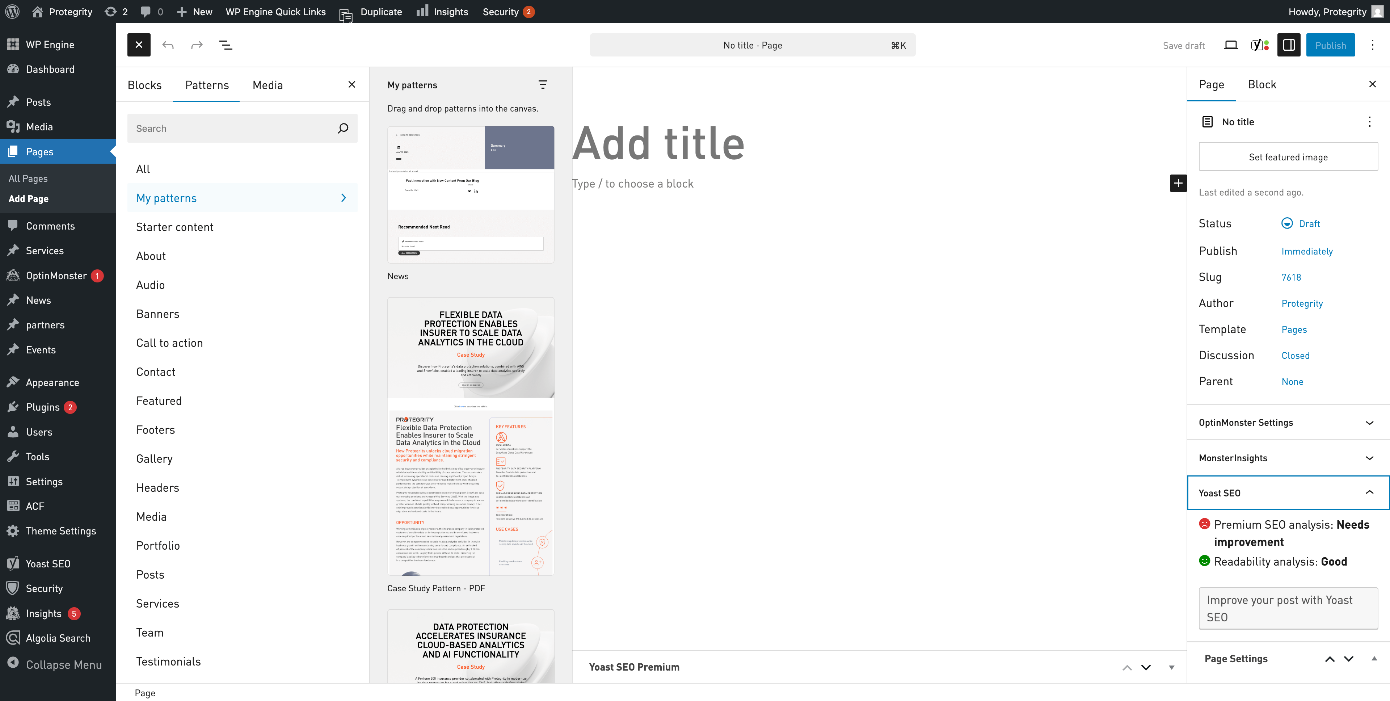Click the Undo arrow in editor toolbar

(168, 45)
